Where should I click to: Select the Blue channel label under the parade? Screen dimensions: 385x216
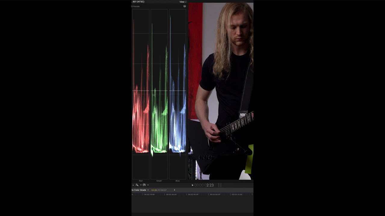[x=177, y=181]
